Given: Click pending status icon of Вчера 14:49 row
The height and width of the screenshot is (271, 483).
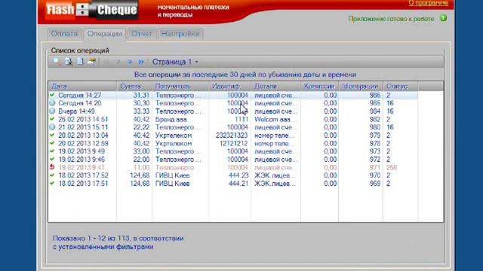Looking at the screenshot, I should [52, 111].
